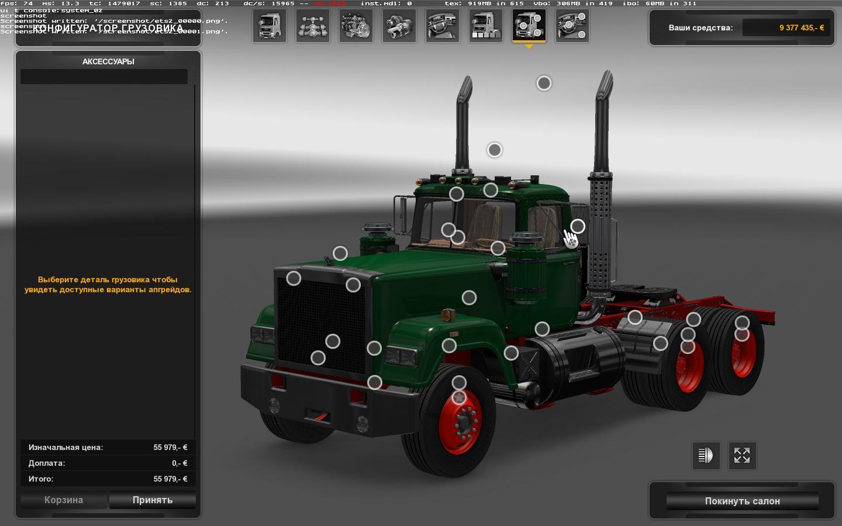Select the transmission gearbox icon
842x526 pixels.
[x=399, y=26]
